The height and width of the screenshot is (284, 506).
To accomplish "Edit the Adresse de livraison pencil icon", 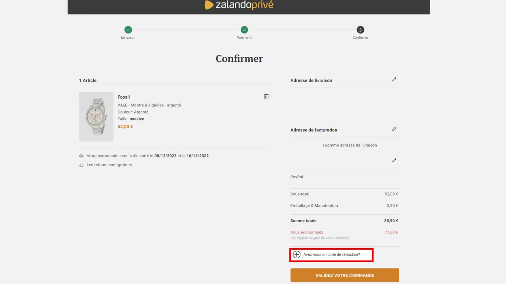I will tap(394, 79).
